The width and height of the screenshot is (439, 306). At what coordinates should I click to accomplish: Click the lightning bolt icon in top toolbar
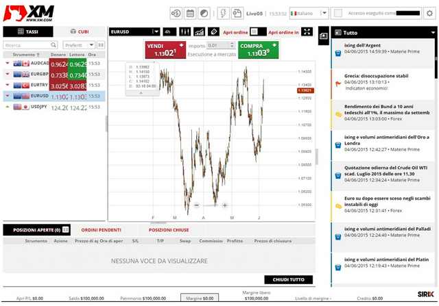[x=224, y=13]
